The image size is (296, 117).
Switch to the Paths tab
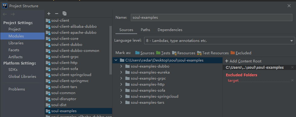coord(145,30)
